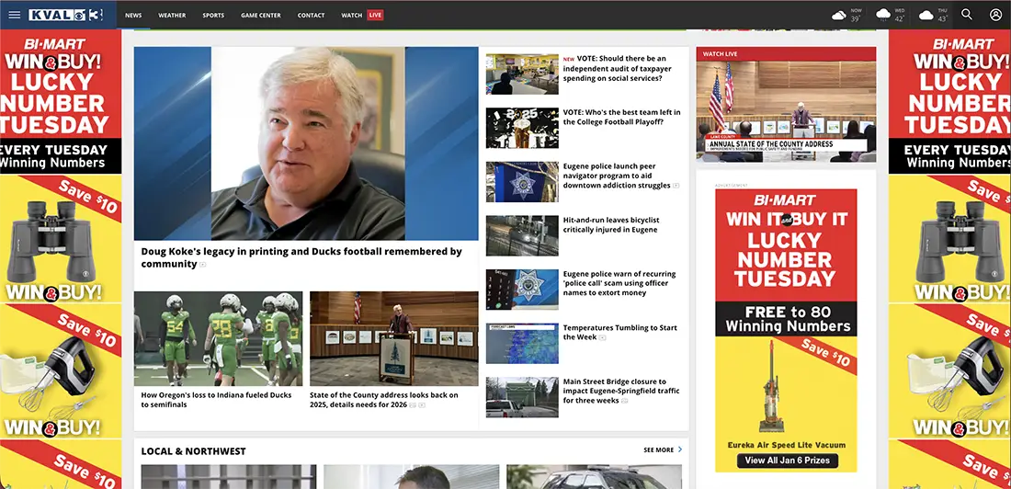The image size is (1011, 489).
Task: Click the trophy thumbnail for playoff vote
Action: pyautogui.click(x=522, y=128)
